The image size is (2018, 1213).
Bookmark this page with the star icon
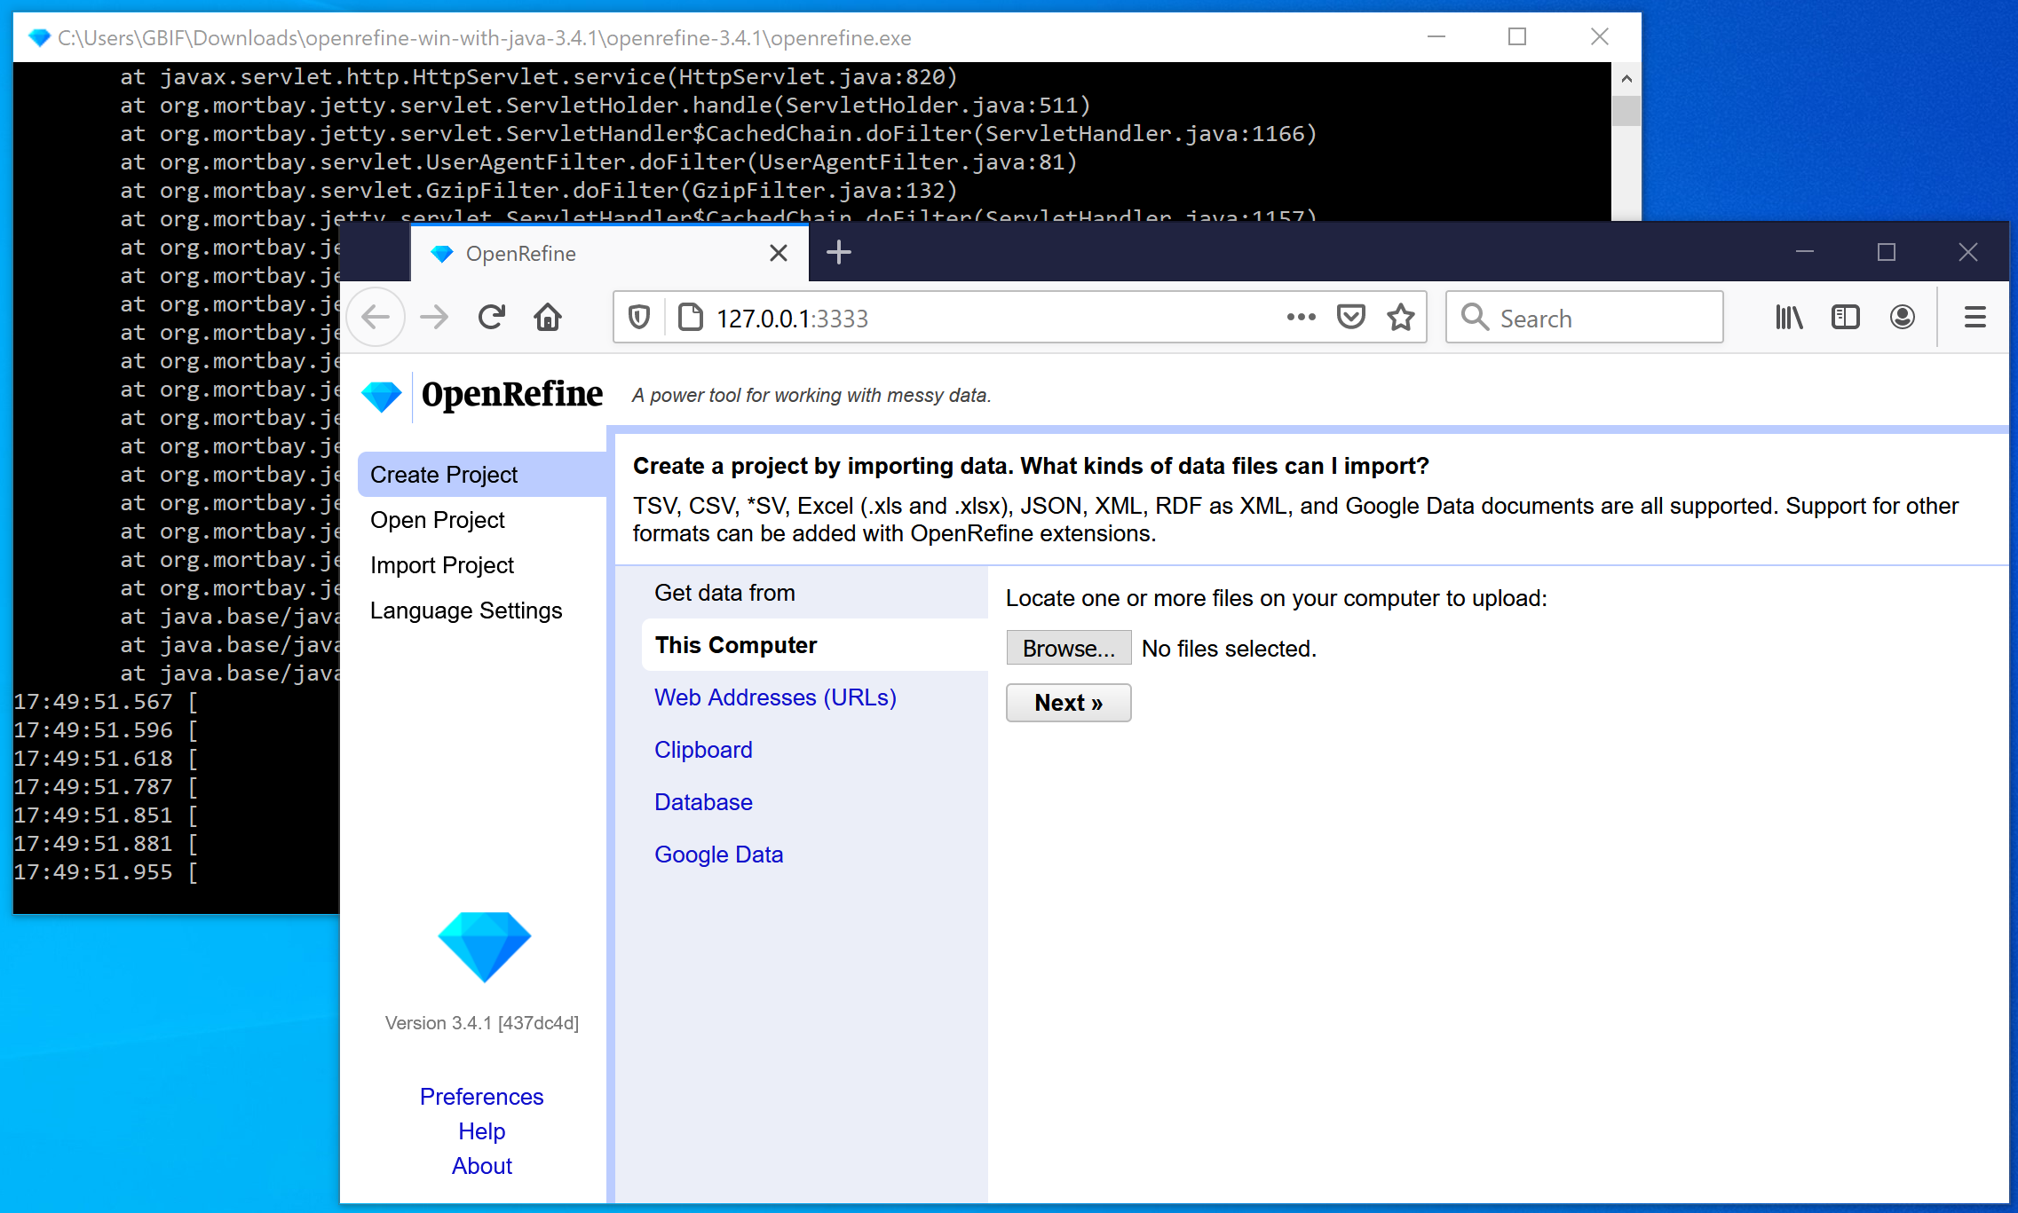tap(1401, 317)
